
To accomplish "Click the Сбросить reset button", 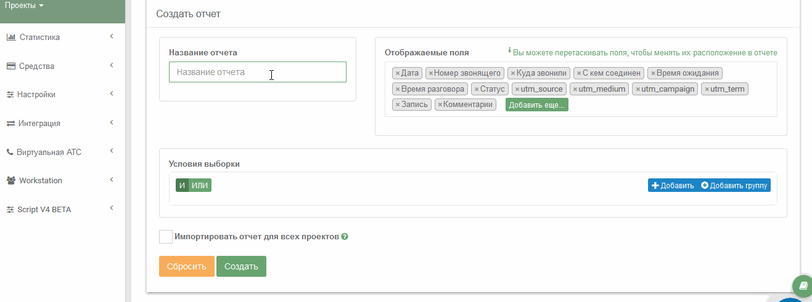I will (x=187, y=266).
